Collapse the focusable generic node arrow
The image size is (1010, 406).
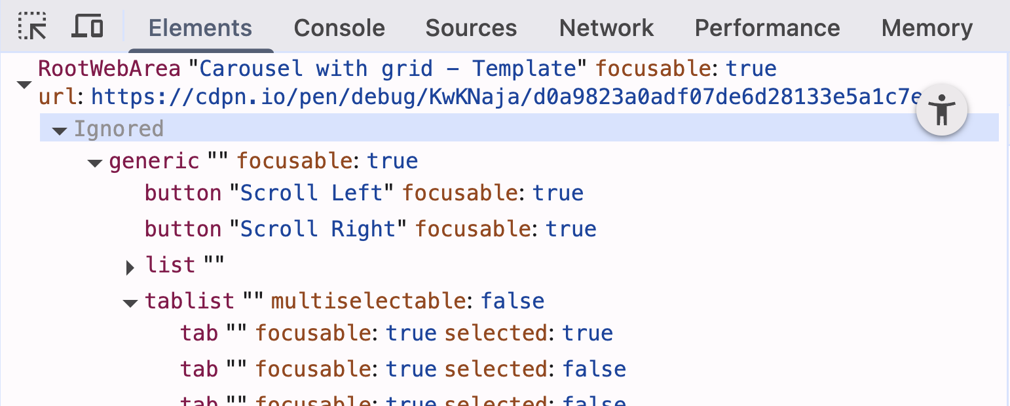pos(94,162)
